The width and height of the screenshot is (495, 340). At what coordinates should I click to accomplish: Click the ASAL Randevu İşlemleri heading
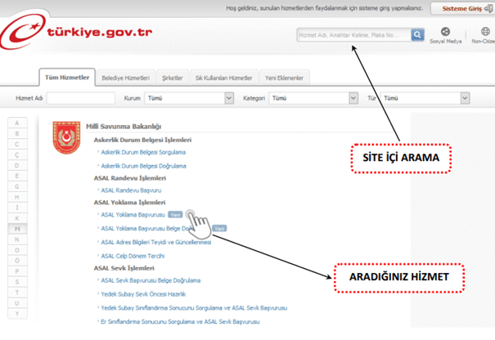coord(130,178)
